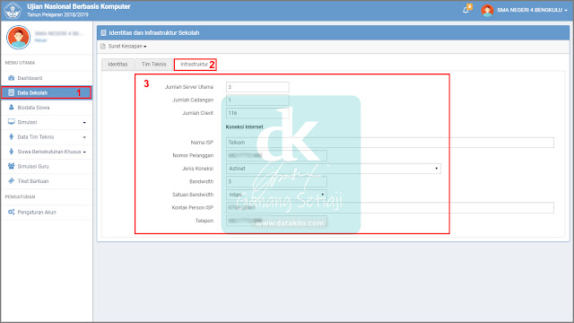
Task: Click the Biodata Siswa person icon
Action: [12, 108]
